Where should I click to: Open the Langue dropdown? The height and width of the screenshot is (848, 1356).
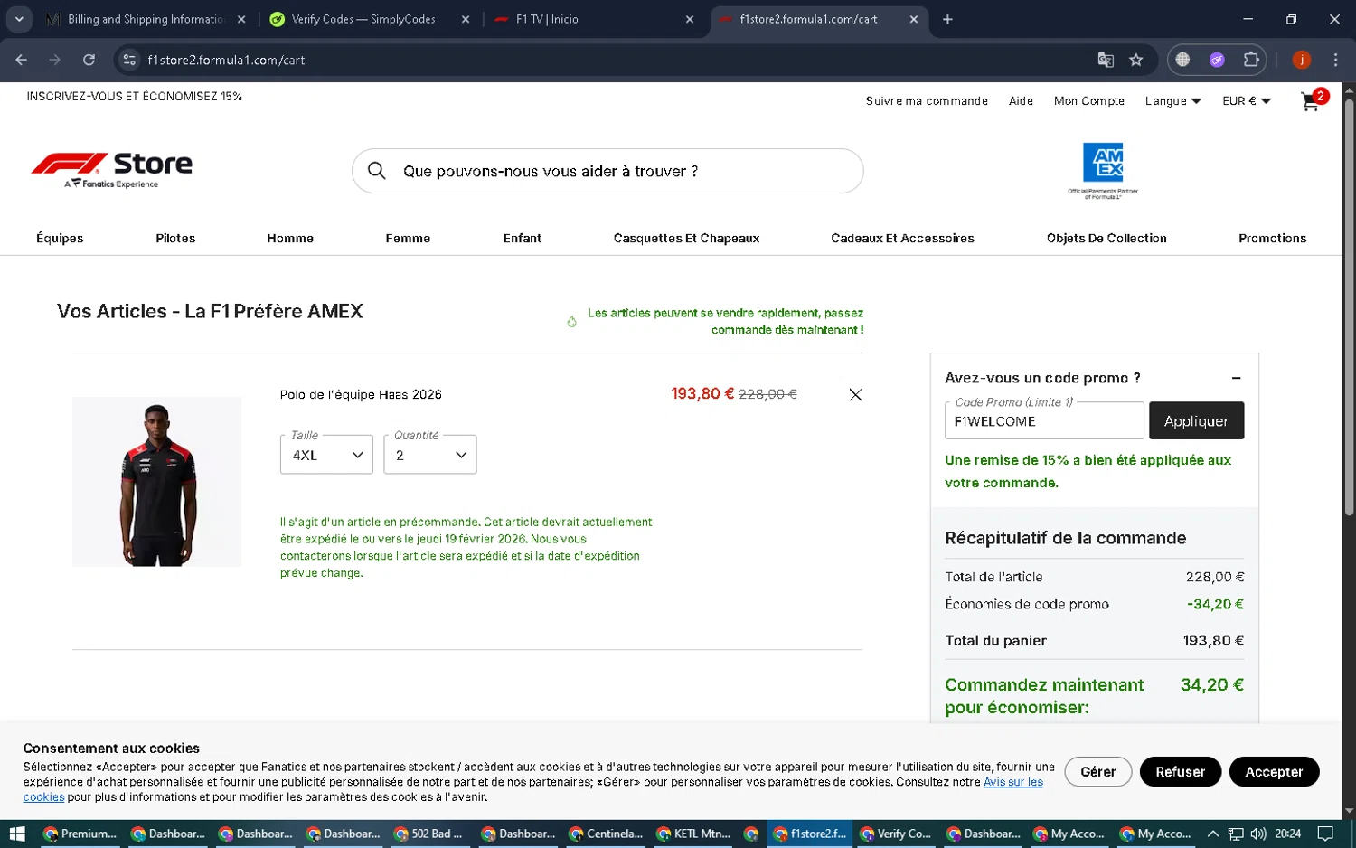coord(1172,101)
